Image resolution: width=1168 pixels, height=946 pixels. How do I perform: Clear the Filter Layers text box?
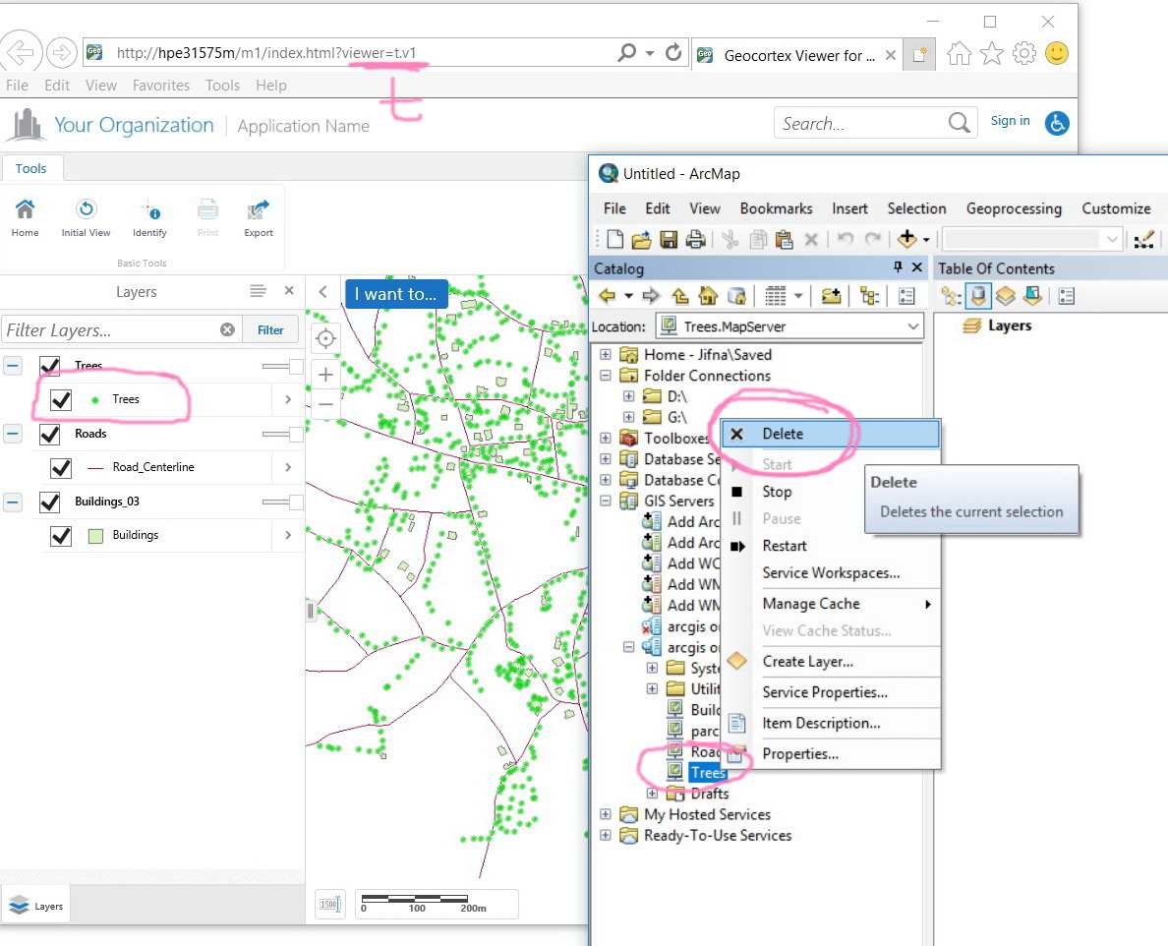click(227, 329)
